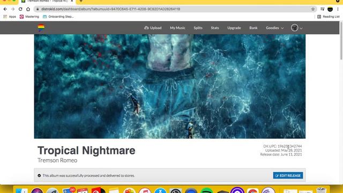Go to the Upload page
Screen dimensions: 343x193
pos(153,28)
